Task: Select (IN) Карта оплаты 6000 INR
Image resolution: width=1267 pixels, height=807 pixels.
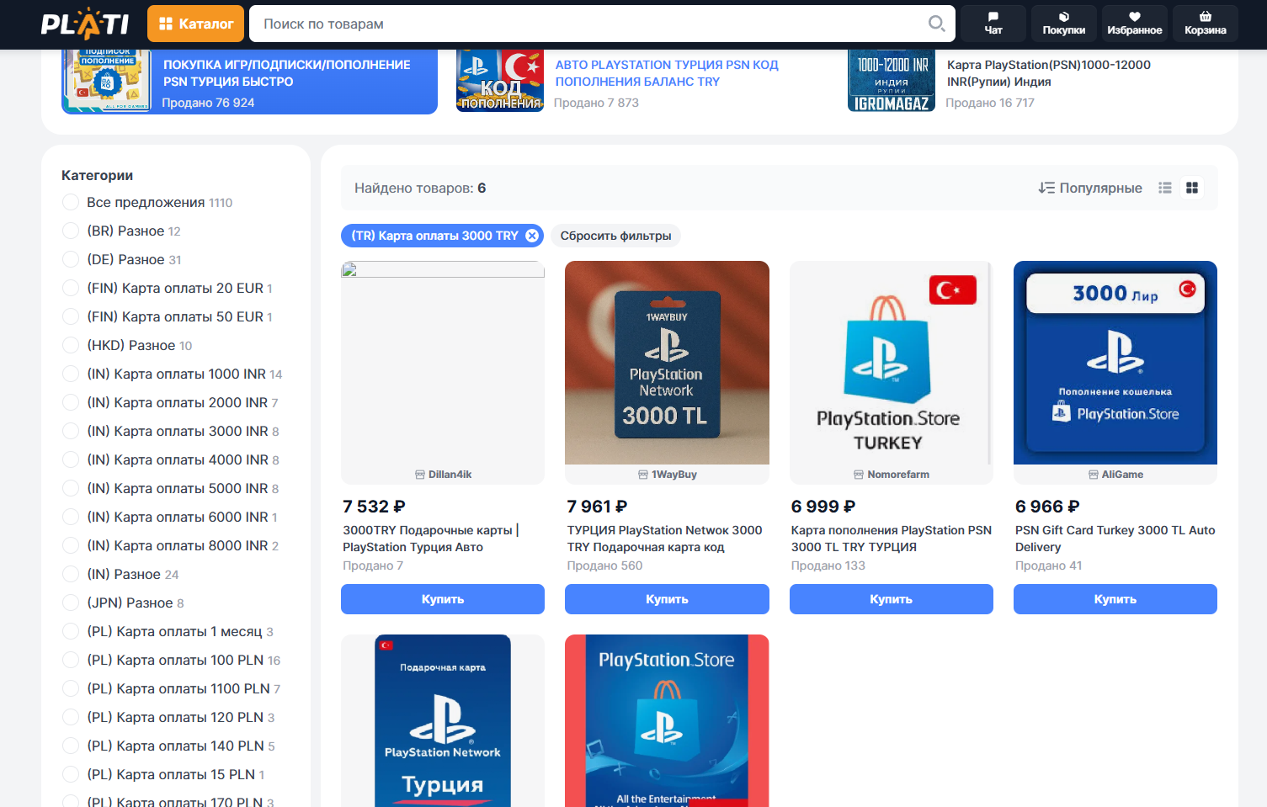Action: [x=170, y=518]
